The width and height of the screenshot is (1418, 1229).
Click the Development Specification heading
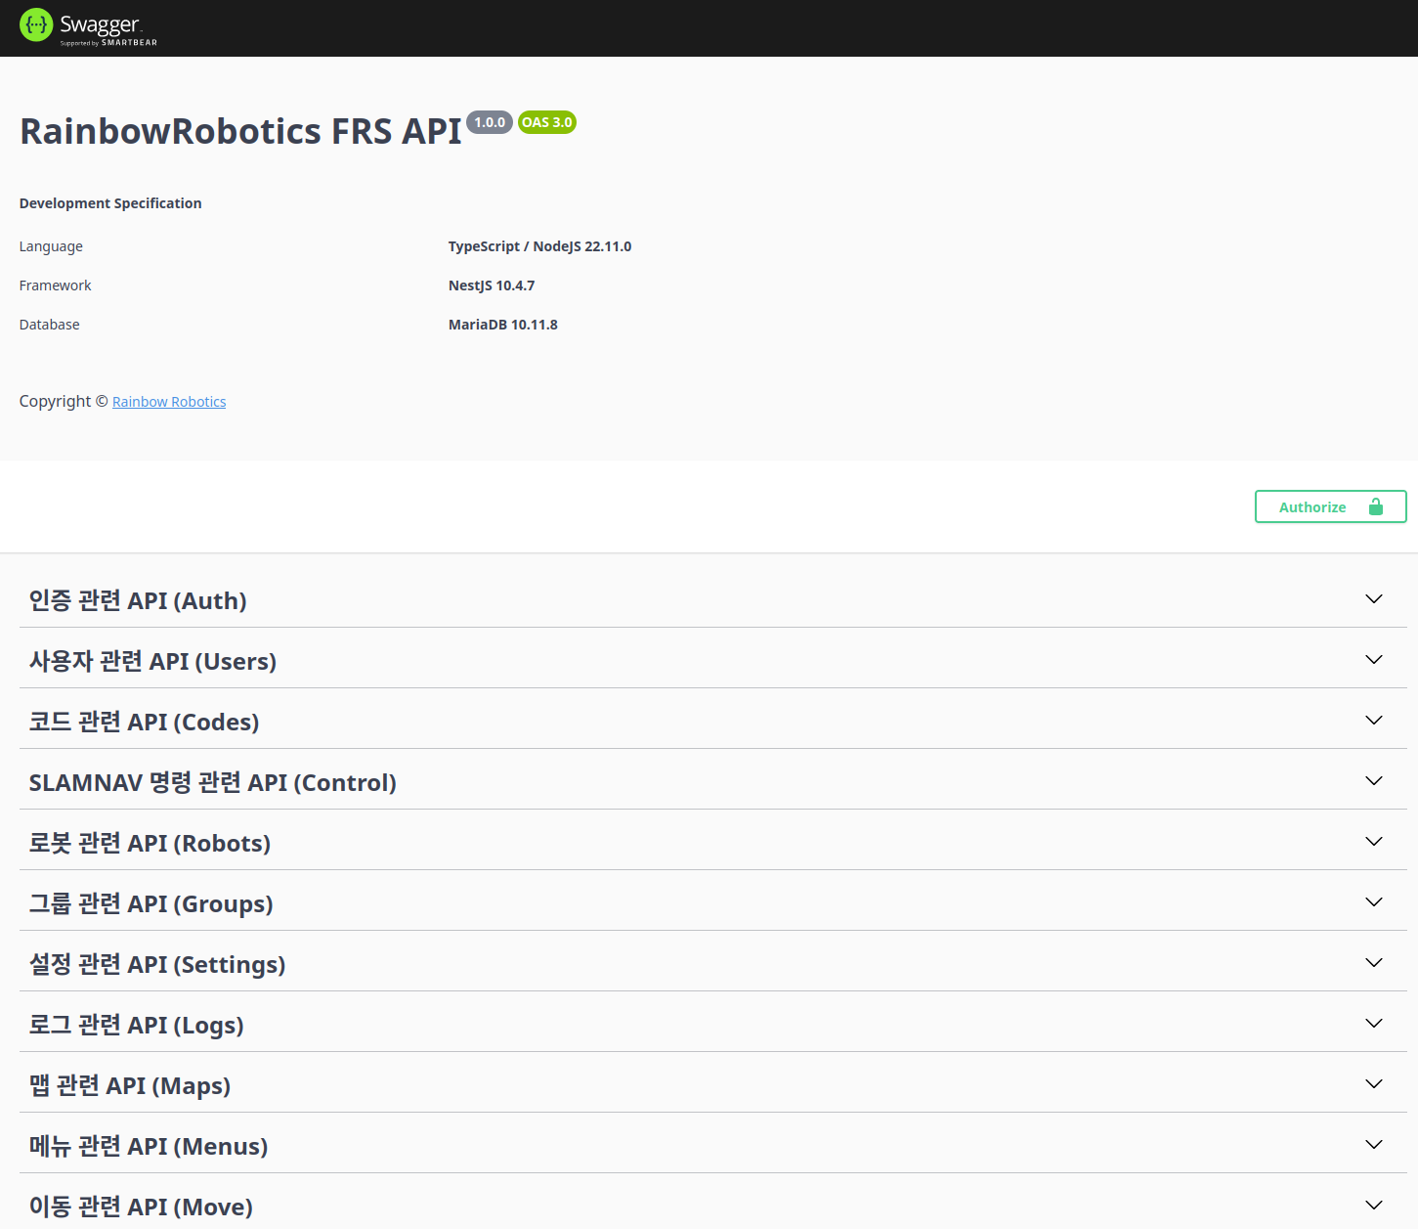coord(110,203)
